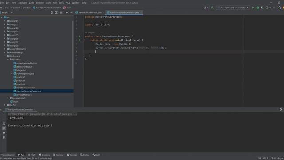Image resolution: width=284 pixels, height=160 pixels.
Task: Click the run gutter arrow beside the main method
Action: (80, 40)
